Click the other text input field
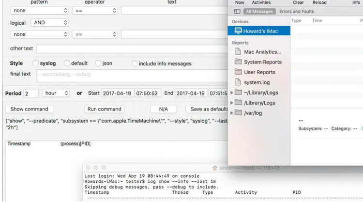Image resolution: width=363 pixels, height=204 pixels. coord(132,49)
